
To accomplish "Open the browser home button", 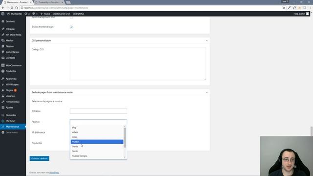I will coord(17,8).
